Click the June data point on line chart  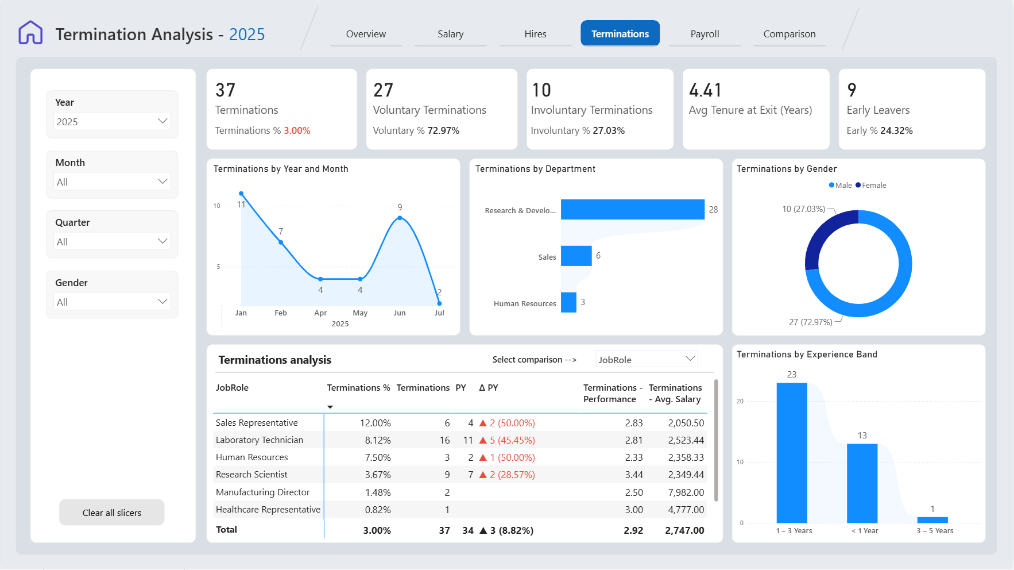click(400, 218)
